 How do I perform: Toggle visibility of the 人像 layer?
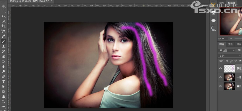coord(221,77)
